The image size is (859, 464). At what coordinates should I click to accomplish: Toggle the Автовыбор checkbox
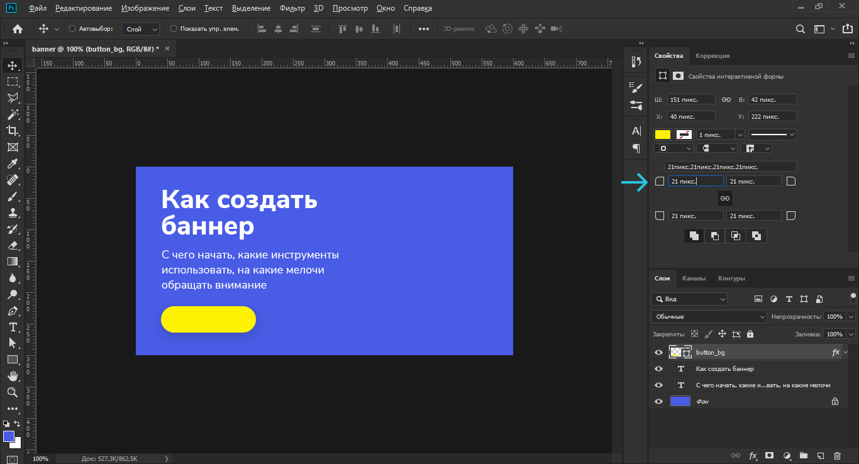tap(72, 28)
